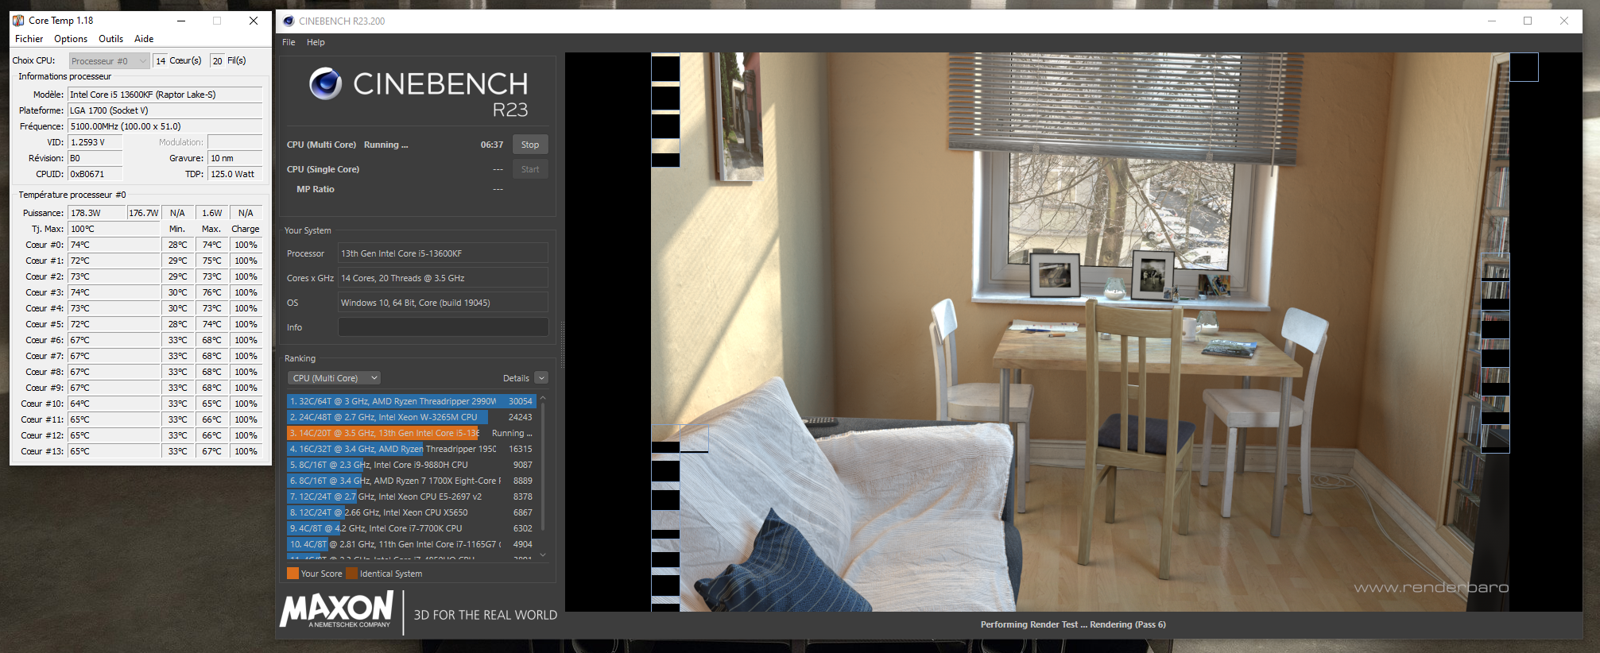Click the Tj. Max 100°C value

(x=114, y=229)
